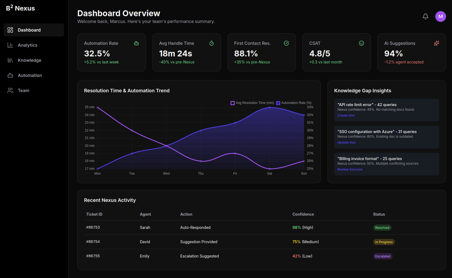Click the "Billing invoice format" insight title
Screen dimensions: 452x278
(x=370, y=159)
